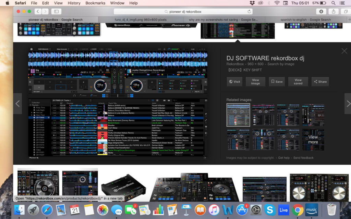Open Ableton Live from the Dock

pyautogui.click(x=283, y=210)
